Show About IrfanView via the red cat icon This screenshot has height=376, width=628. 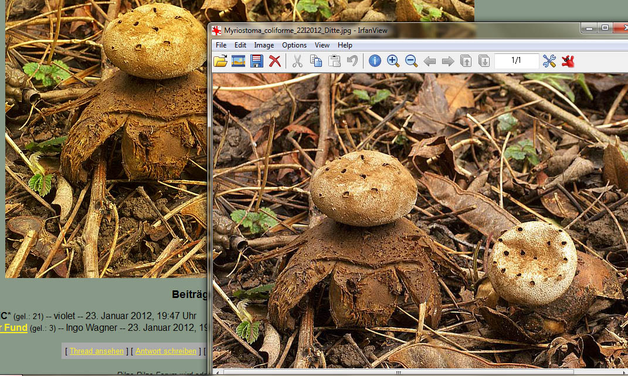pos(568,61)
